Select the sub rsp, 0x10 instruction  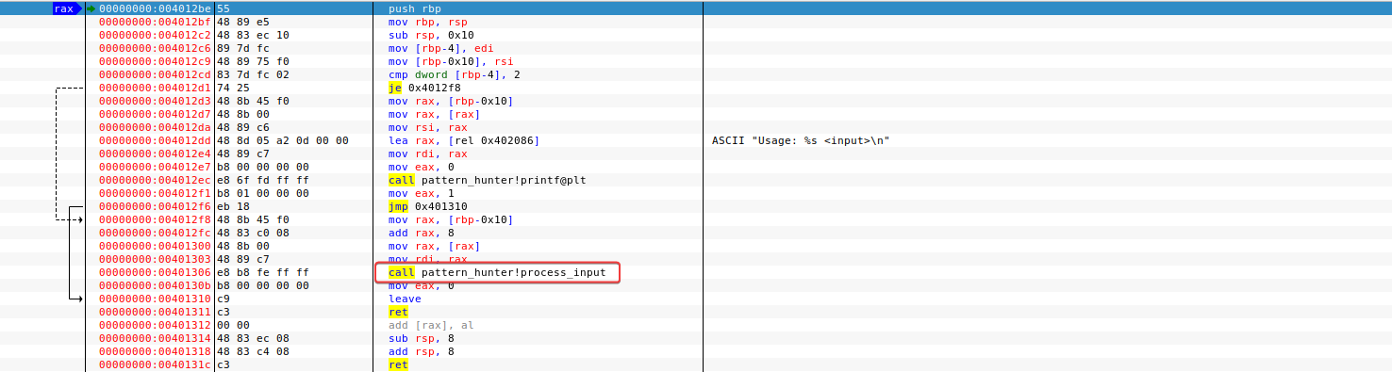pyautogui.click(x=433, y=35)
